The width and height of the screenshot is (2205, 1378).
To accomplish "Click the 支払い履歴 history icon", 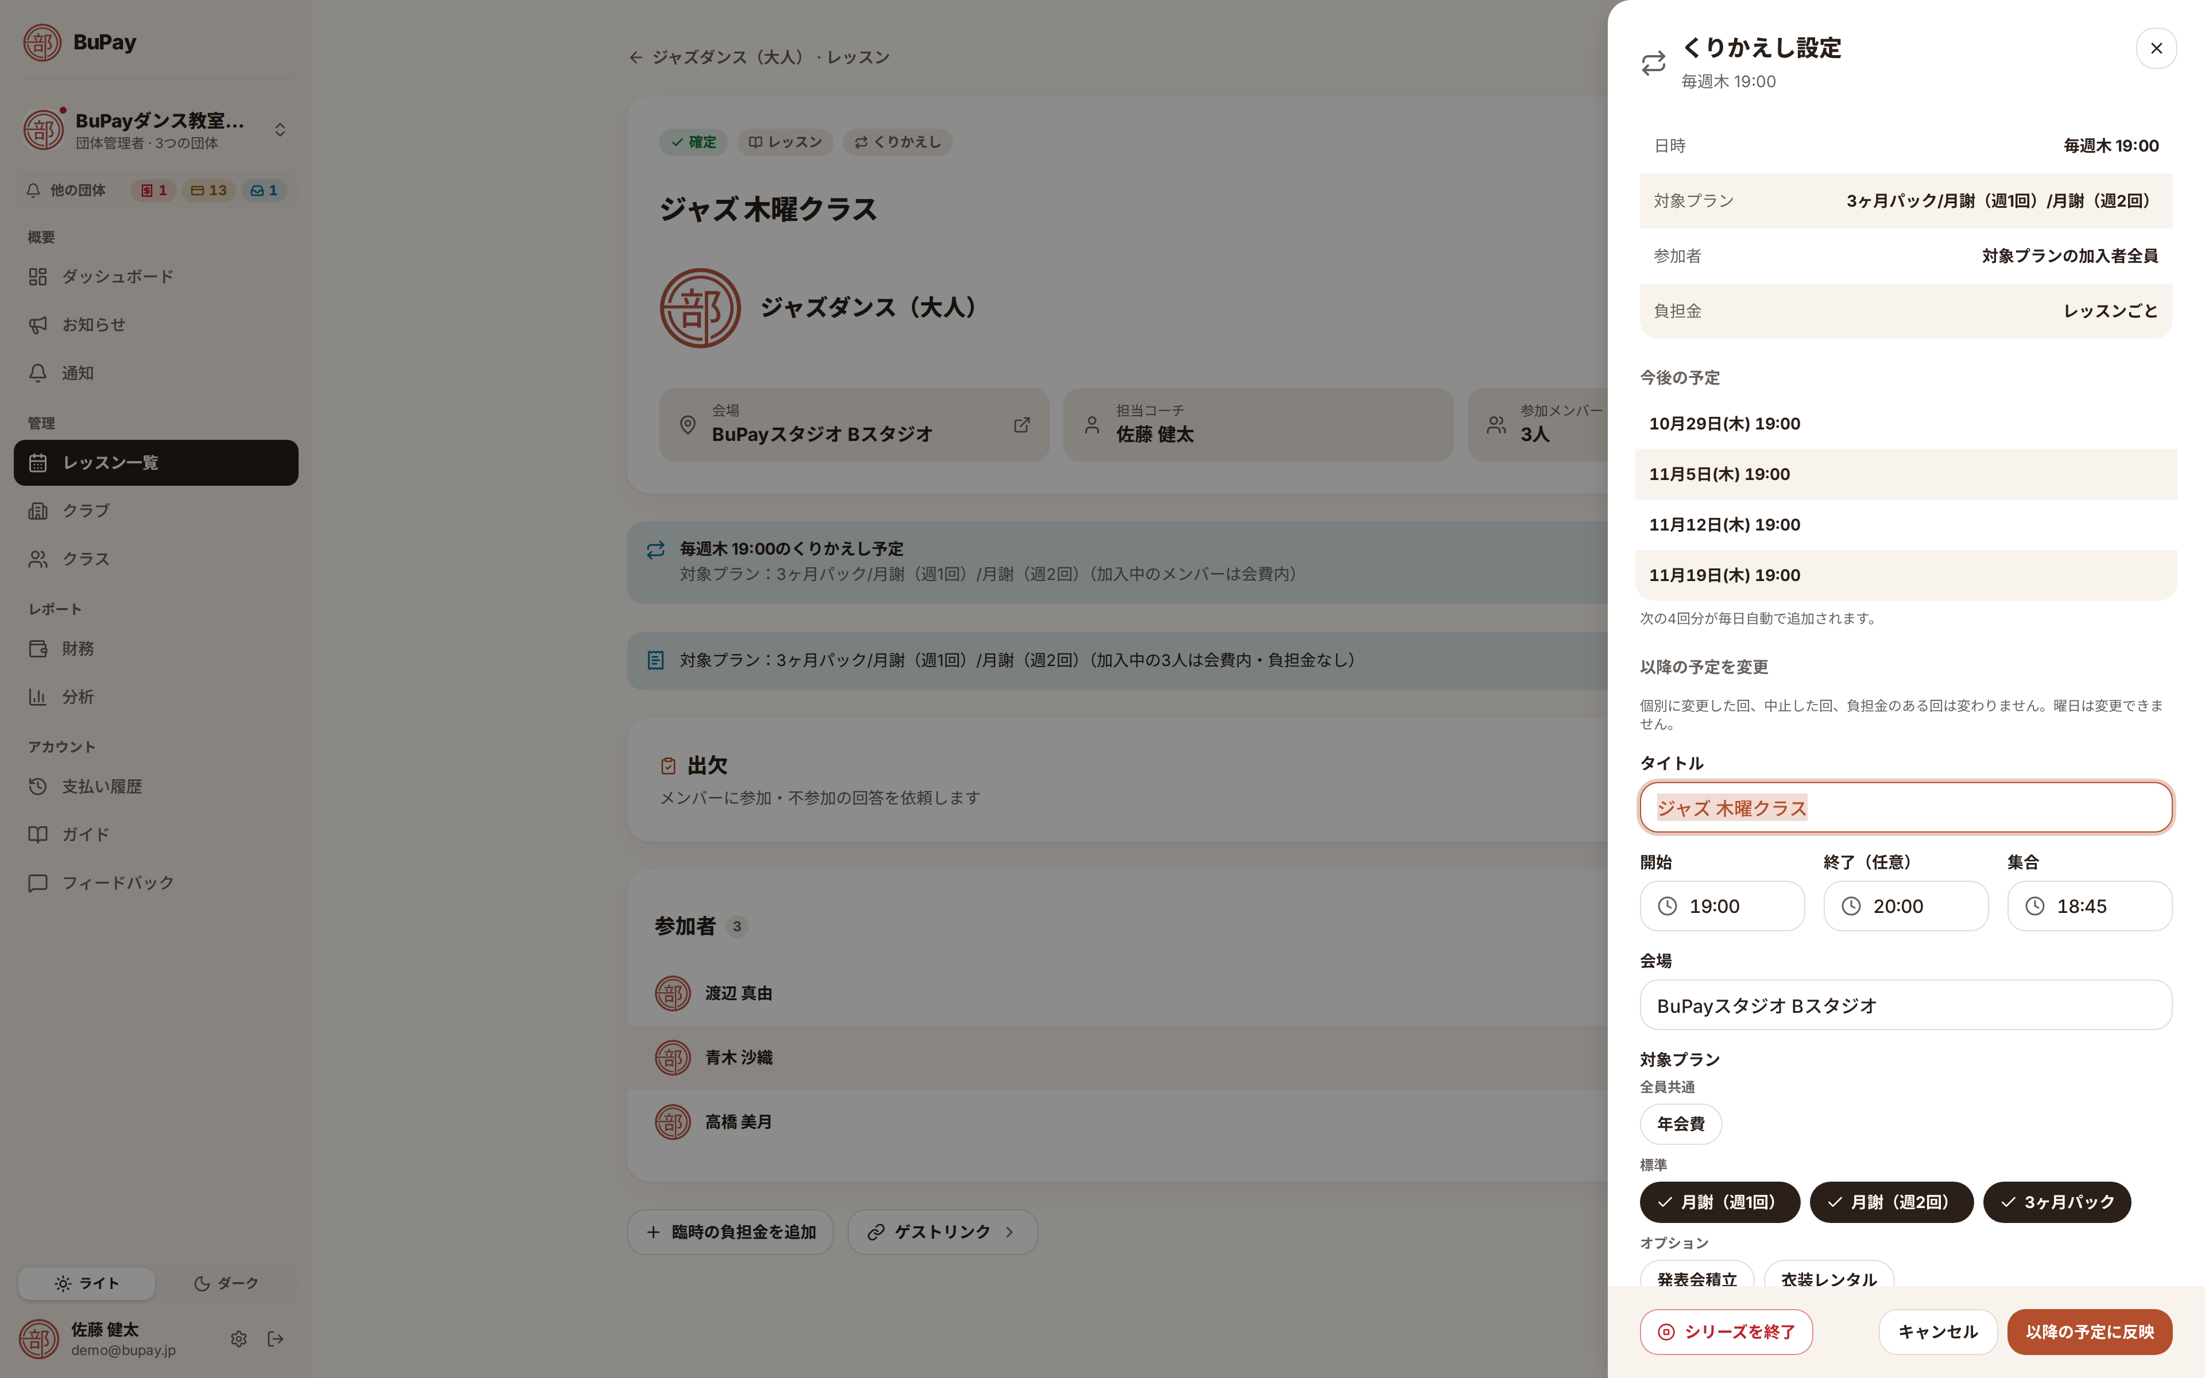I will point(37,787).
